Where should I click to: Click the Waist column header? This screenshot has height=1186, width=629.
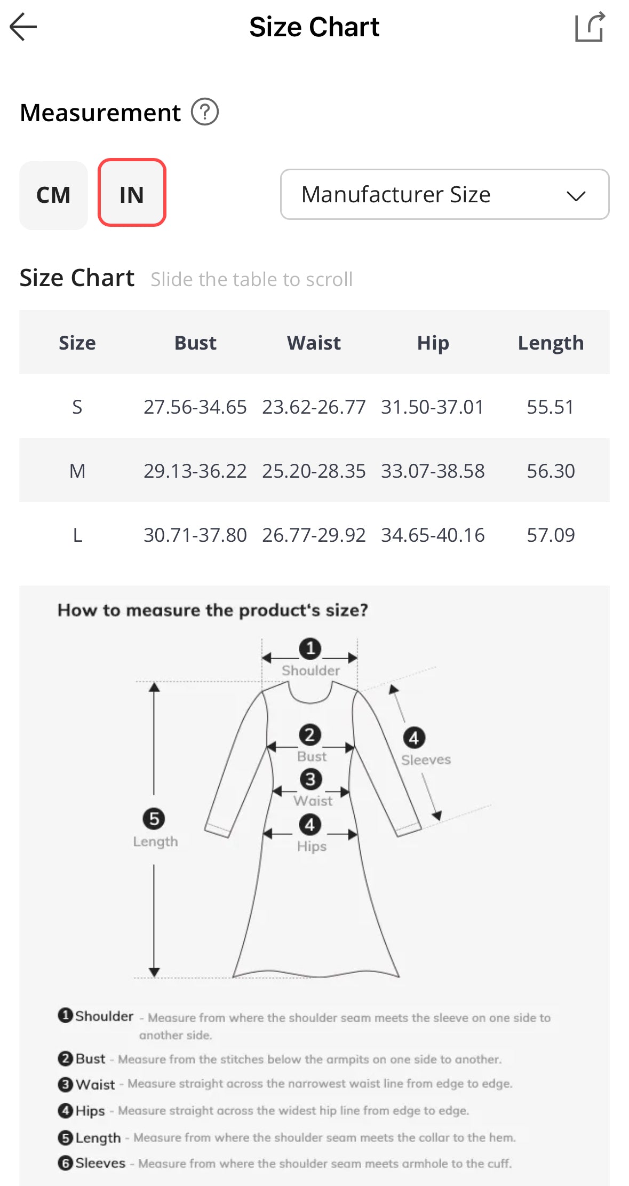pos(314,343)
